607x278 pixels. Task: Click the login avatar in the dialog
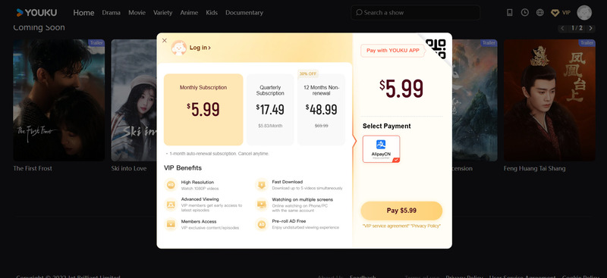(x=179, y=48)
